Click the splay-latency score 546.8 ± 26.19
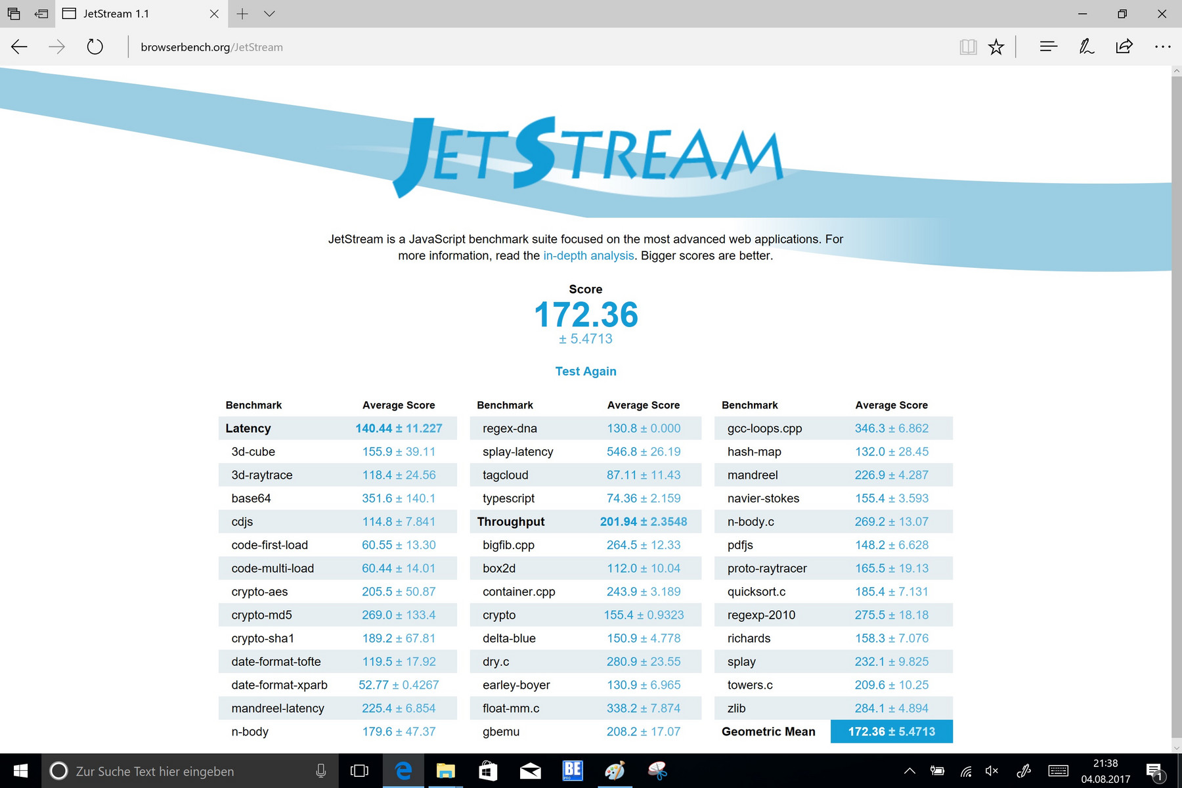1182x788 pixels. [x=644, y=452]
